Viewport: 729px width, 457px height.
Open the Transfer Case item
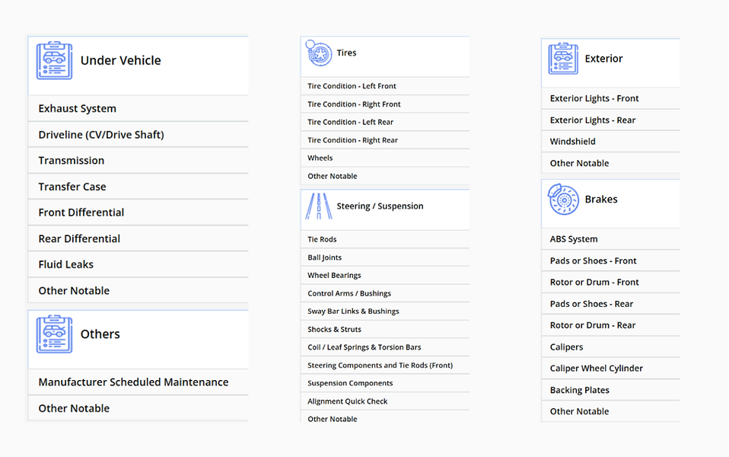click(x=138, y=187)
